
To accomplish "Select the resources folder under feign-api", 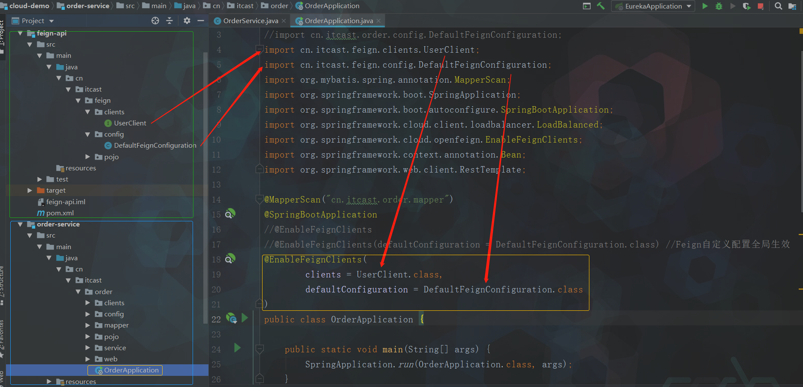I will (x=81, y=168).
